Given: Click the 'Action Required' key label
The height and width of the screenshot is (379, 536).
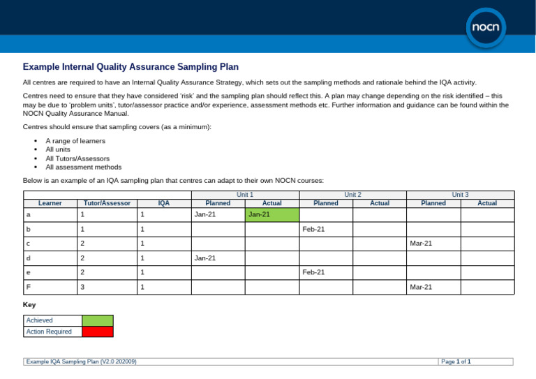Looking at the screenshot, I should [49, 332].
